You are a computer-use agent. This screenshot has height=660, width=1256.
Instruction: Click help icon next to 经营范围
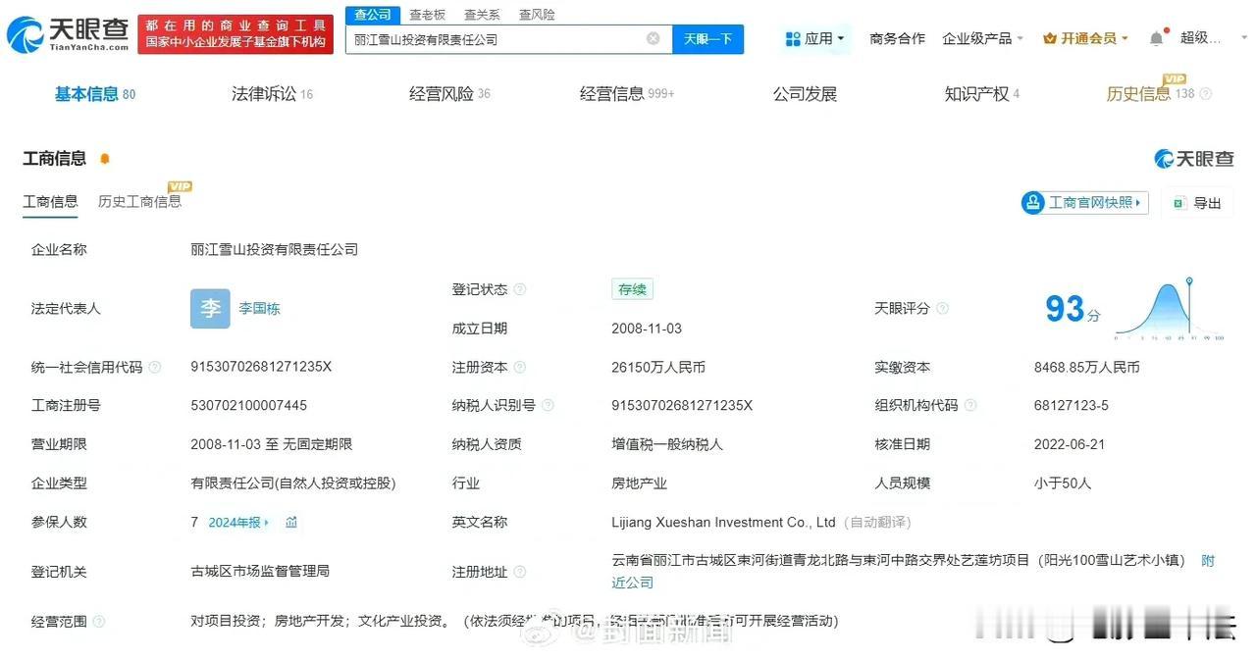tap(99, 622)
